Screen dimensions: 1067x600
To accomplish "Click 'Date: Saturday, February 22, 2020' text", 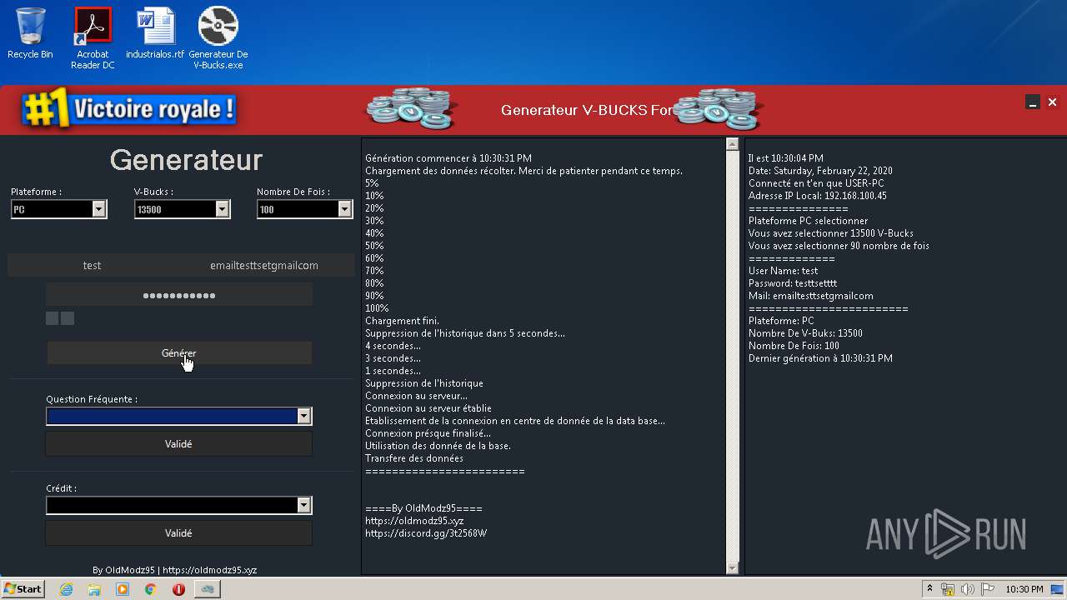I will pos(820,171).
